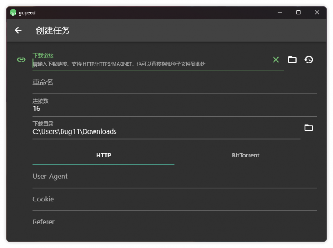
Task: Select the 连接数 field showing 16
Action: pyautogui.click(x=174, y=108)
